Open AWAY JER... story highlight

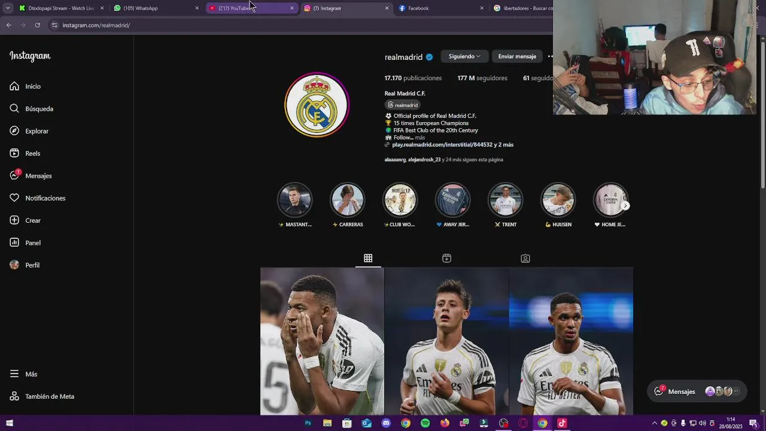452,205
